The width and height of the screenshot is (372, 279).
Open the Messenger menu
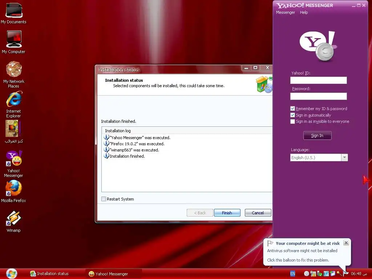pos(286,12)
